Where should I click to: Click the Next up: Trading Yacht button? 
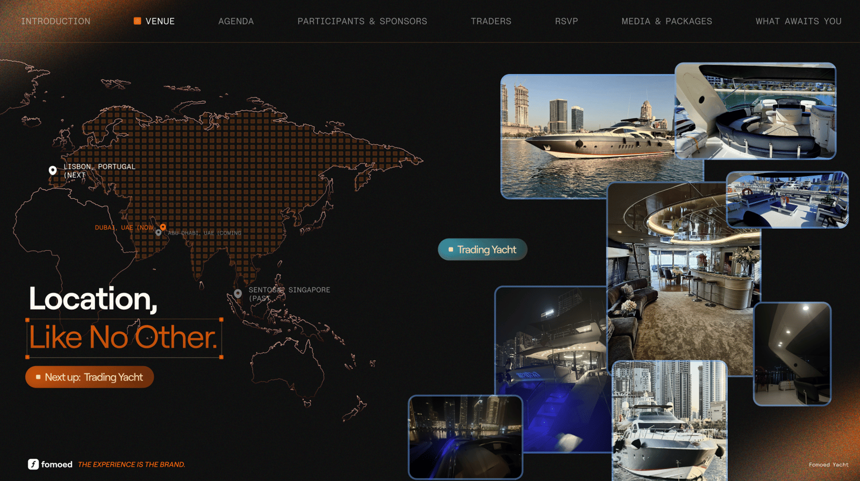(x=90, y=377)
